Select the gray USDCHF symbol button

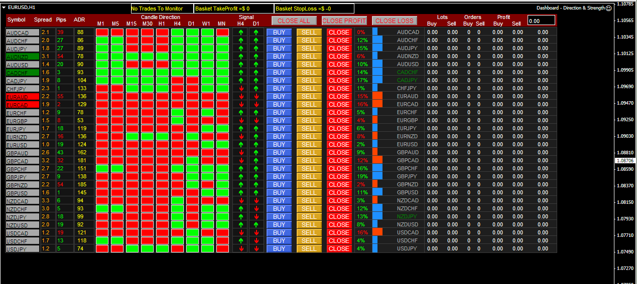[22, 241]
